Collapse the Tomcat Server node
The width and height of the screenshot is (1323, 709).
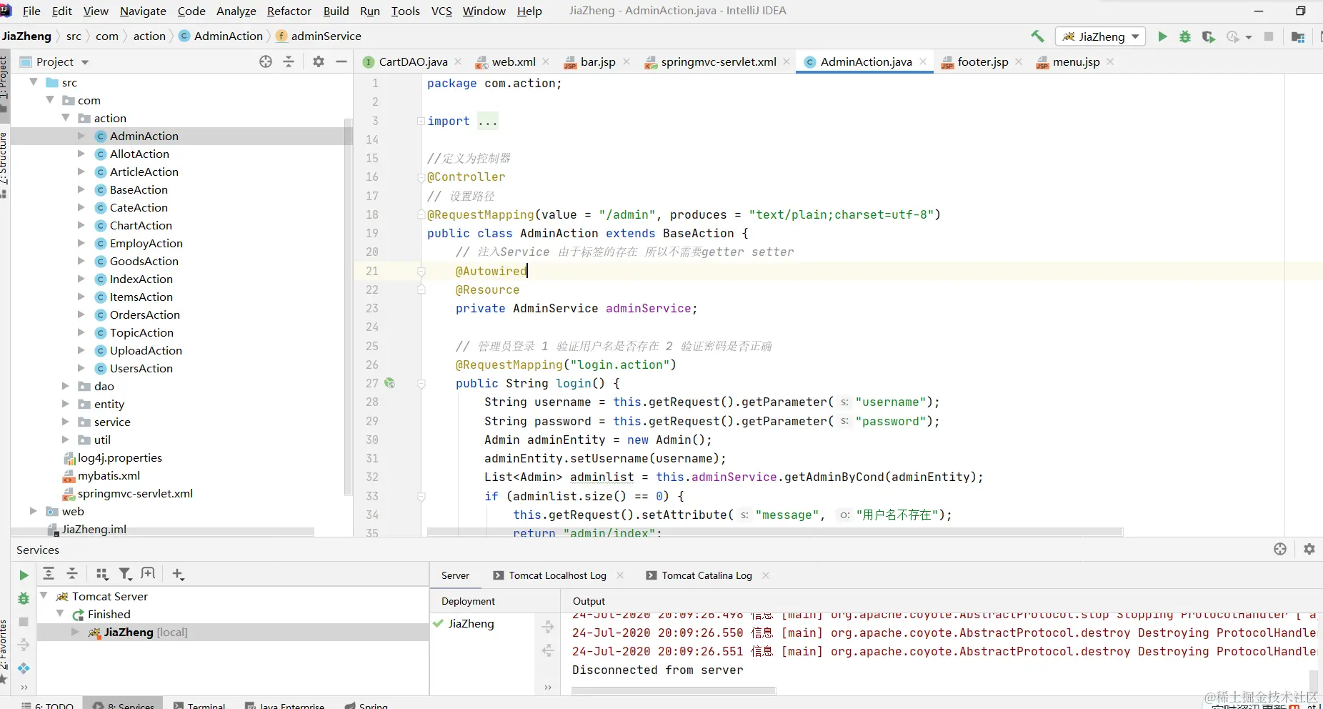44,595
